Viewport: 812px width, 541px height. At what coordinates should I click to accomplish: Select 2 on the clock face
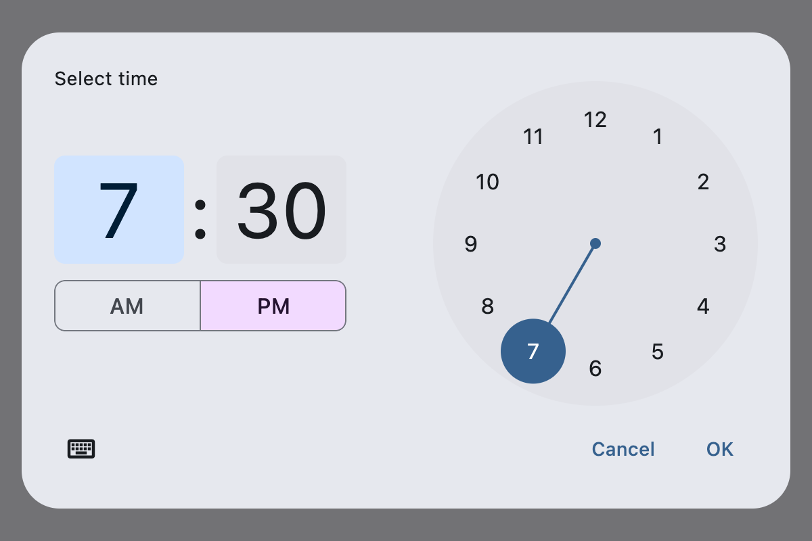(x=703, y=181)
